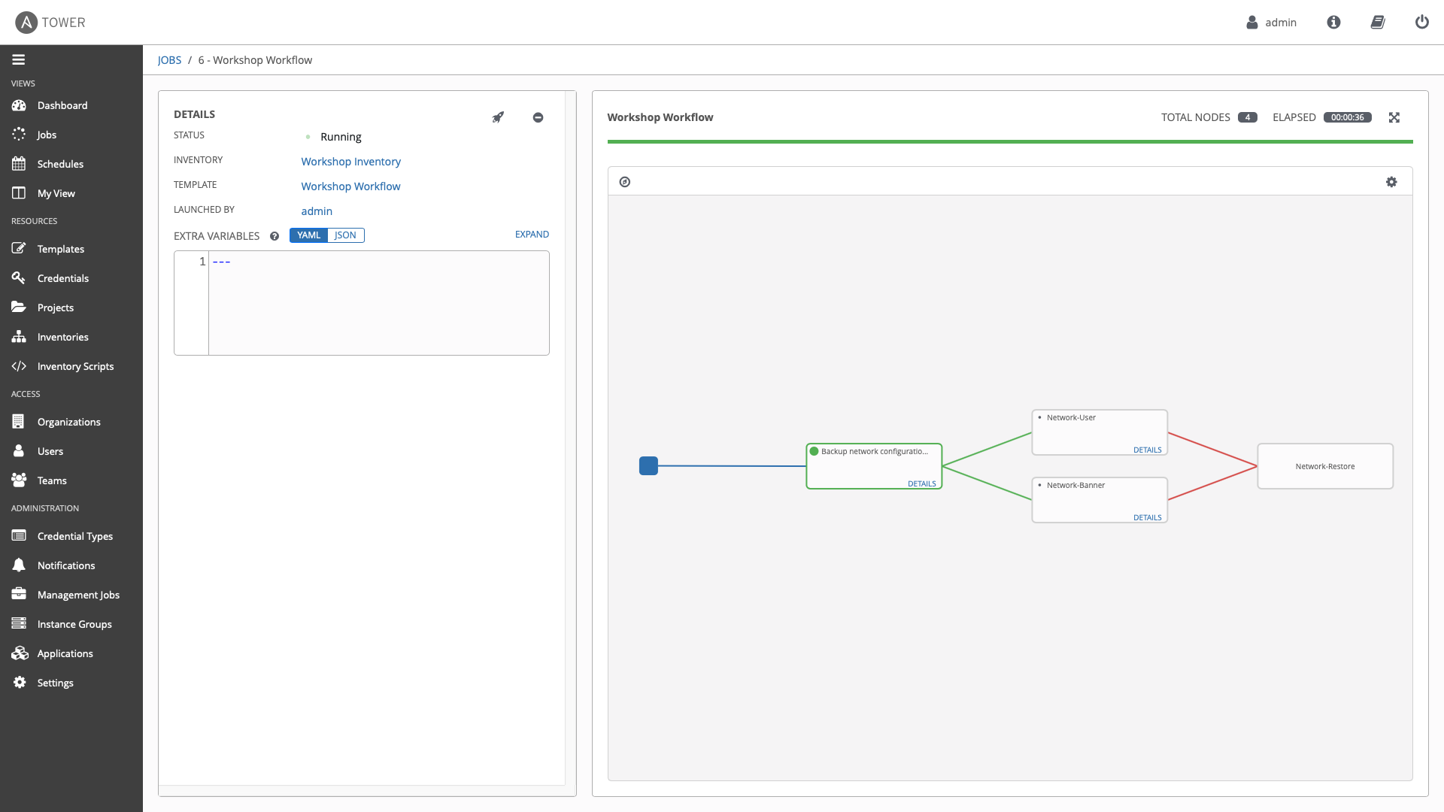Click the Settings gear icon in sidebar

(x=20, y=682)
